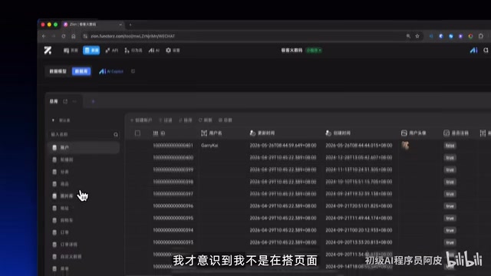Click the address bar URL zion.functorz.com
Viewport: 491px width, 276px height.
(133, 36)
